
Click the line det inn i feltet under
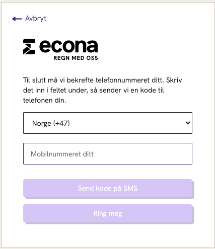[x=55, y=90]
